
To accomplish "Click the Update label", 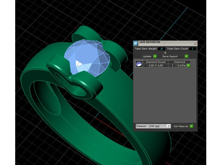I will (x=147, y=56).
